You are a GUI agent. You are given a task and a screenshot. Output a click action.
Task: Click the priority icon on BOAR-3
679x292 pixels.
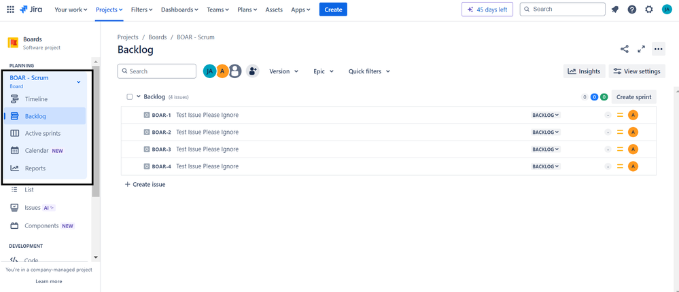pos(620,149)
